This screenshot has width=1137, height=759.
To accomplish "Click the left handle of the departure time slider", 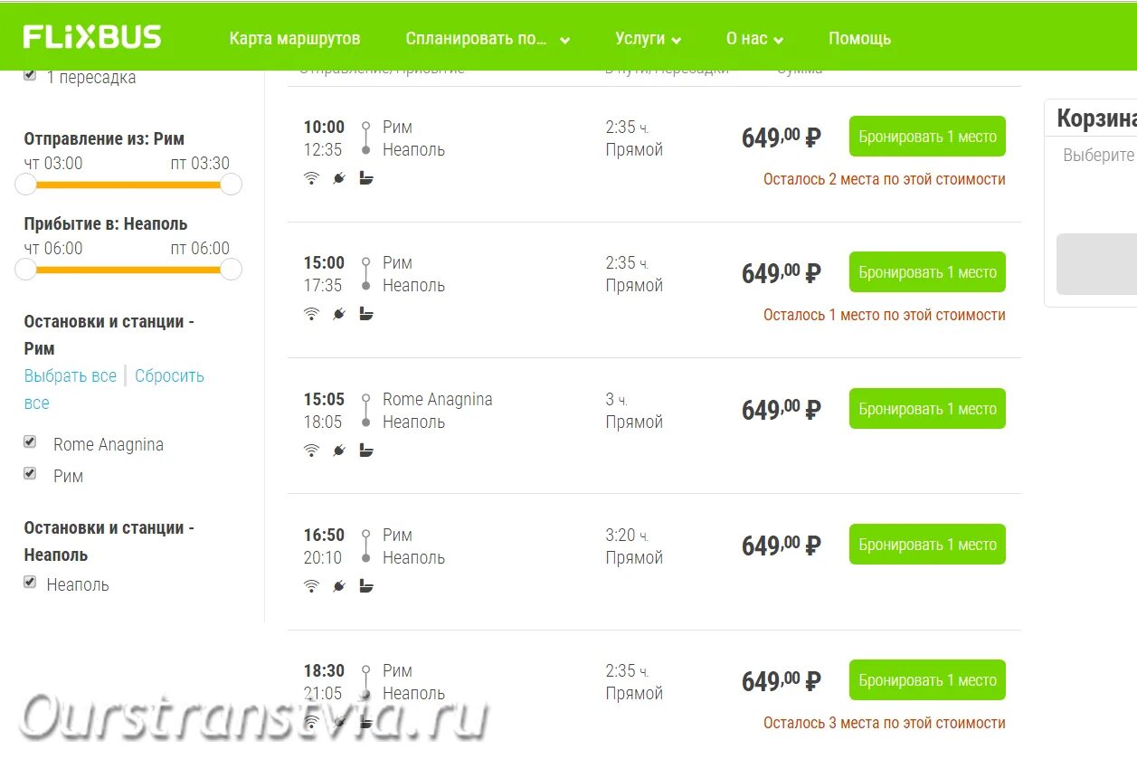I will point(25,185).
